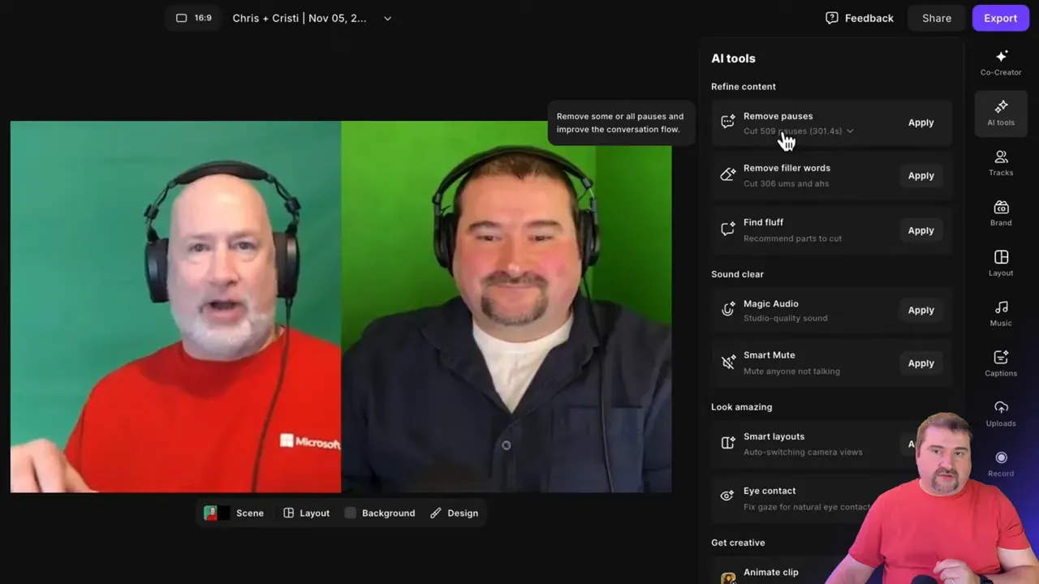The width and height of the screenshot is (1039, 584).
Task: Open the Chris + Cristi project title dropdown
Action: coord(387,18)
